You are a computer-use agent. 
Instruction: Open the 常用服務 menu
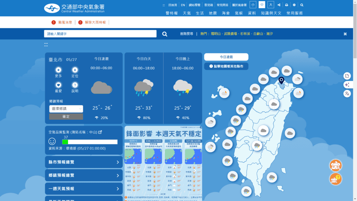click(x=295, y=13)
